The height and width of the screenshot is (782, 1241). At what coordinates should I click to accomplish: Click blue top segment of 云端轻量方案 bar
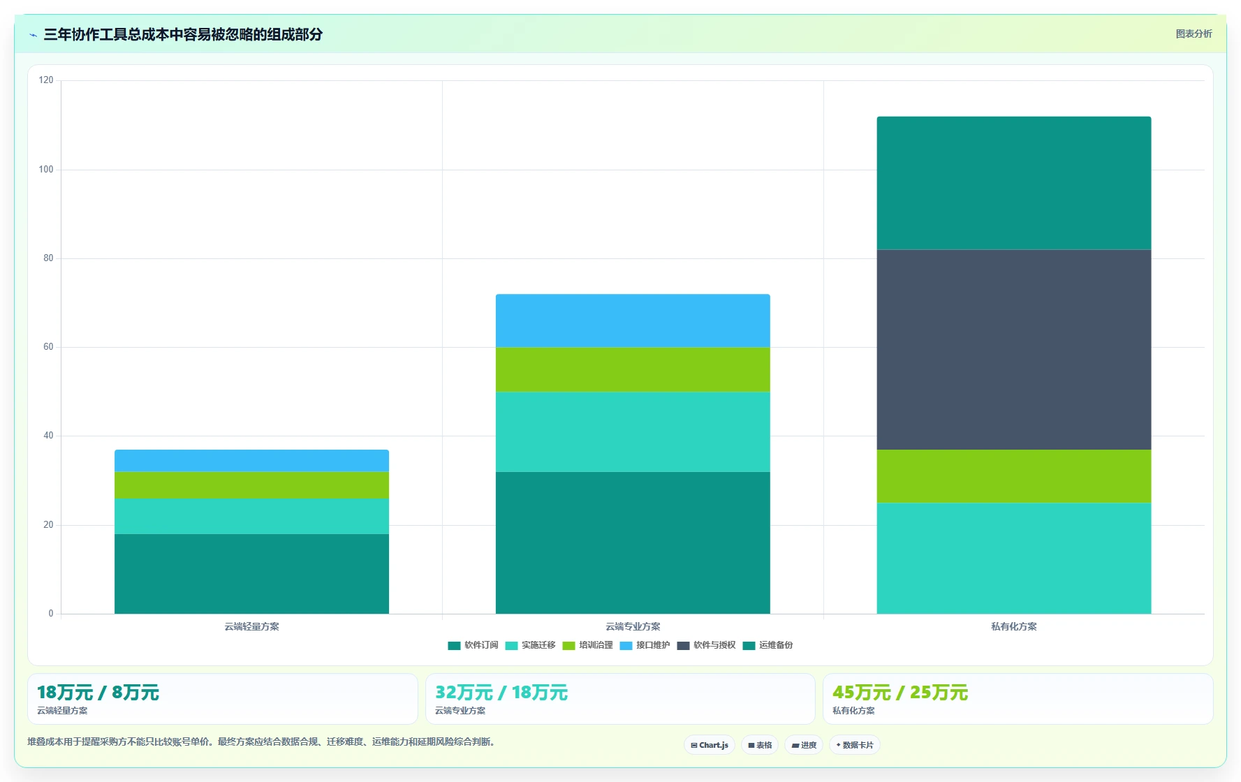(251, 461)
